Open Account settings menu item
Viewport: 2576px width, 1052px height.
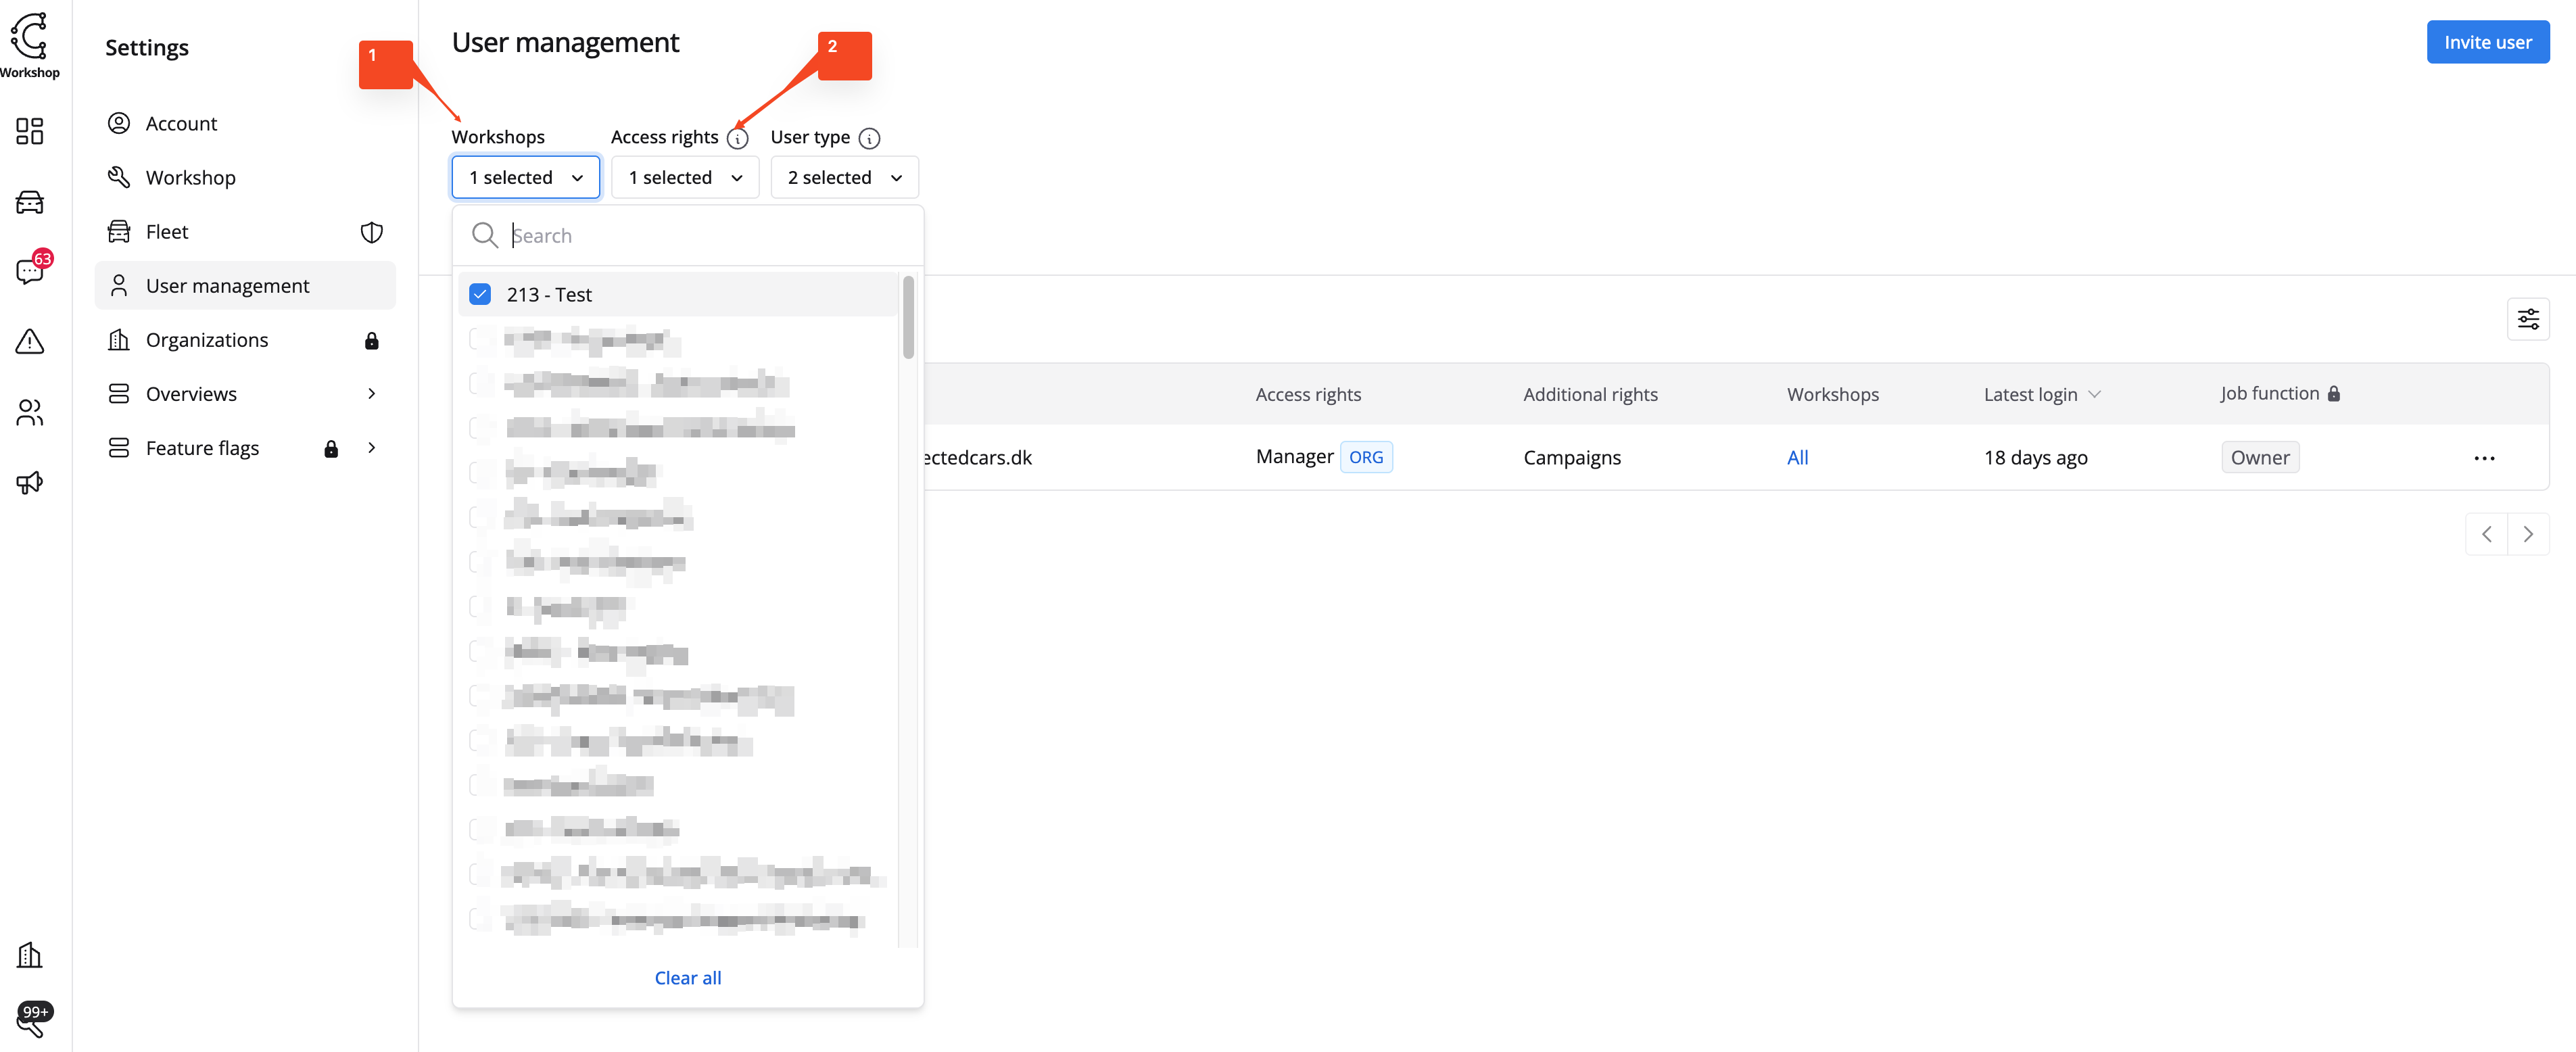[x=181, y=123]
